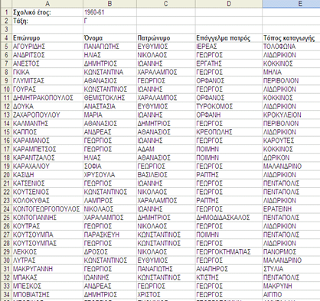This screenshot has height=301, width=320.
Task: Select row 4 header
Action: click(6, 38)
